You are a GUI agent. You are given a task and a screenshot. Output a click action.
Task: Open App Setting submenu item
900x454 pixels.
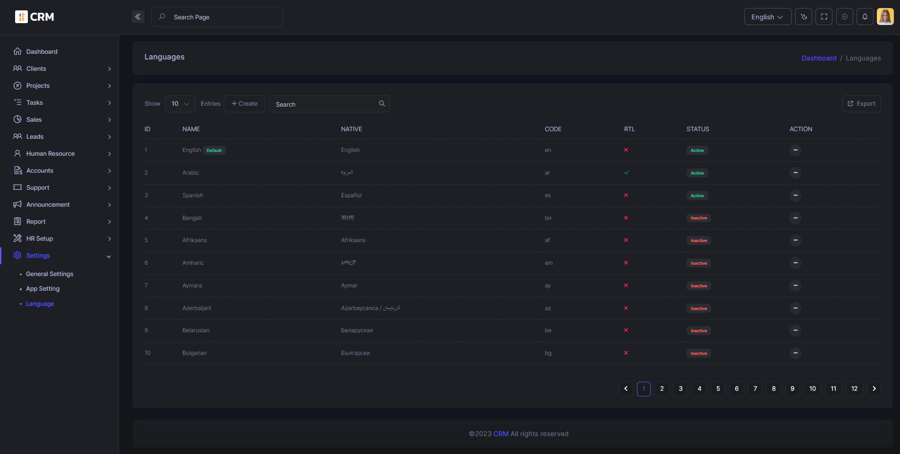coord(43,289)
